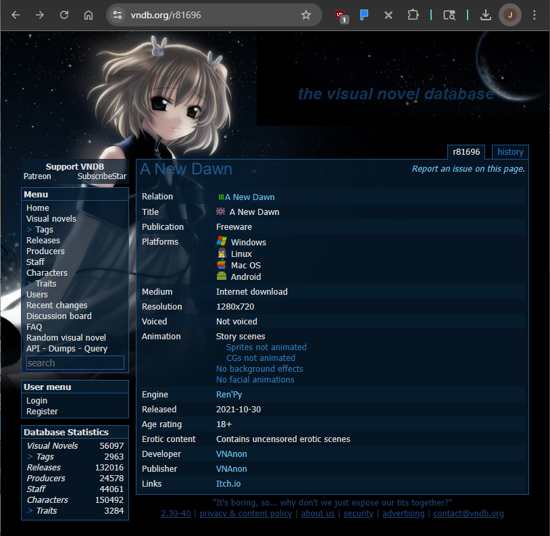Click the Android platform icon

pos(222,276)
